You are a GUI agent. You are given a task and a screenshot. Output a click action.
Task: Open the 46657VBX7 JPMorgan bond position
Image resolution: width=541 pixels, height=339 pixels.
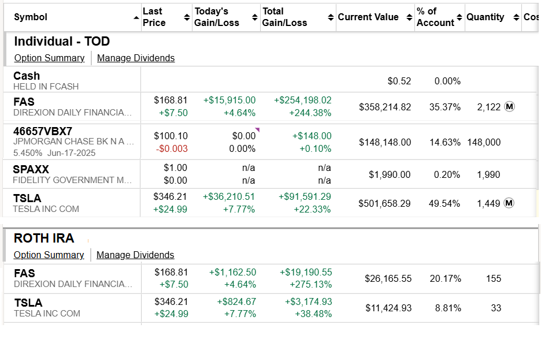coord(43,131)
